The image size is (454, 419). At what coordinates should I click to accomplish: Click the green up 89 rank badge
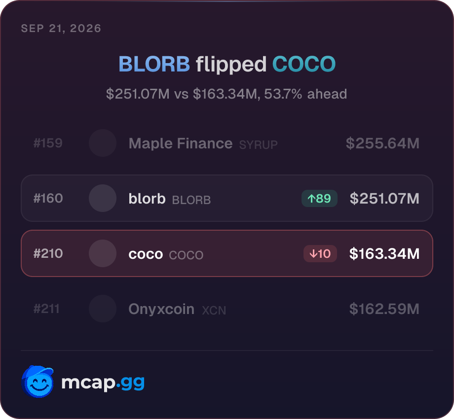tap(319, 198)
